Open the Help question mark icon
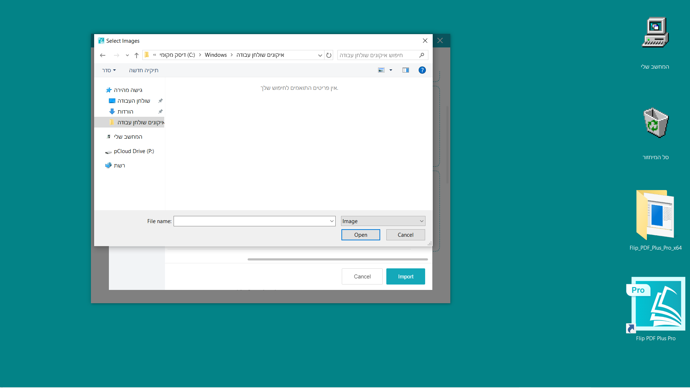Screen dimensions: 690x388 (422, 70)
